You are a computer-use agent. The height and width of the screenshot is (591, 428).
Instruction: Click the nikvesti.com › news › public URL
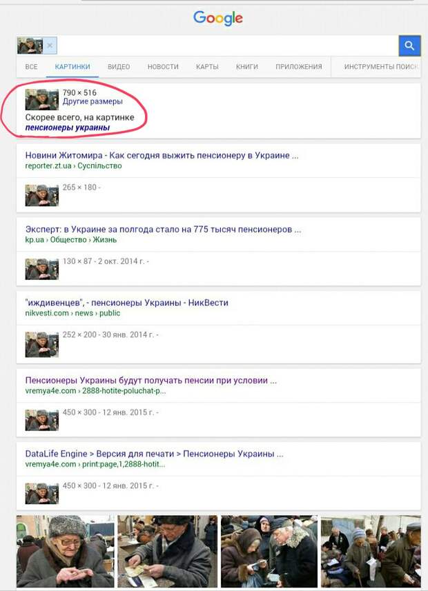pyautogui.click(x=72, y=313)
